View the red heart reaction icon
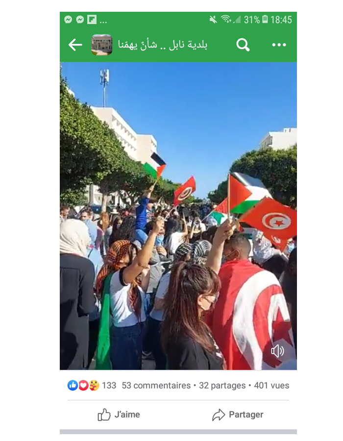The image size is (343, 441). click(83, 385)
